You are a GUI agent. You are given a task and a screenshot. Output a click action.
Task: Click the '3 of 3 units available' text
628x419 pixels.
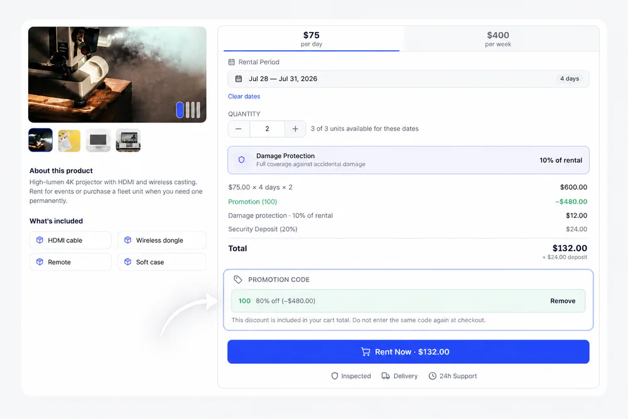(x=364, y=129)
